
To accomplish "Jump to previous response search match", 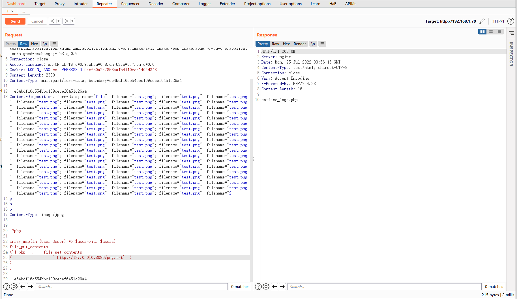I will tap(274, 287).
